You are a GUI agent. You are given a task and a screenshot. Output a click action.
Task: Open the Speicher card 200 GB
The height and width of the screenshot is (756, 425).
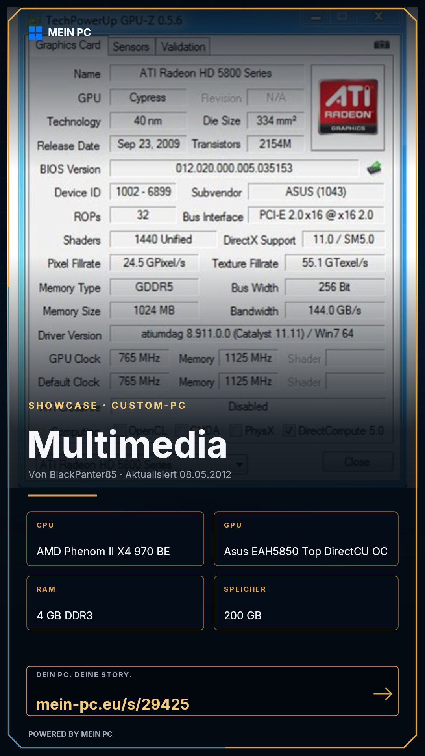click(x=306, y=603)
